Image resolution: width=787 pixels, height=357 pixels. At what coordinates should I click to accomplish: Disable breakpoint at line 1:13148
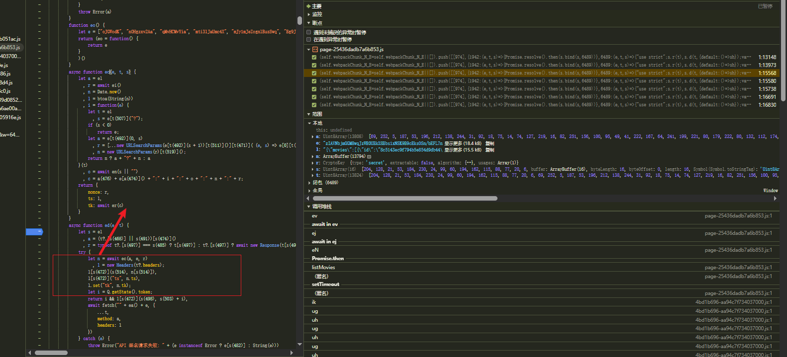(x=314, y=57)
